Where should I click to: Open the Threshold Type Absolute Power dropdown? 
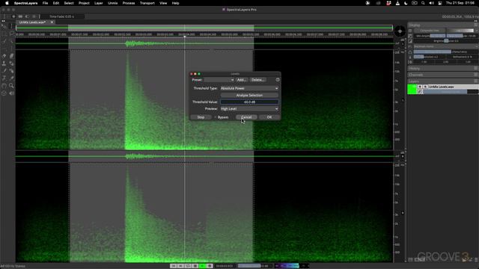tap(249, 88)
